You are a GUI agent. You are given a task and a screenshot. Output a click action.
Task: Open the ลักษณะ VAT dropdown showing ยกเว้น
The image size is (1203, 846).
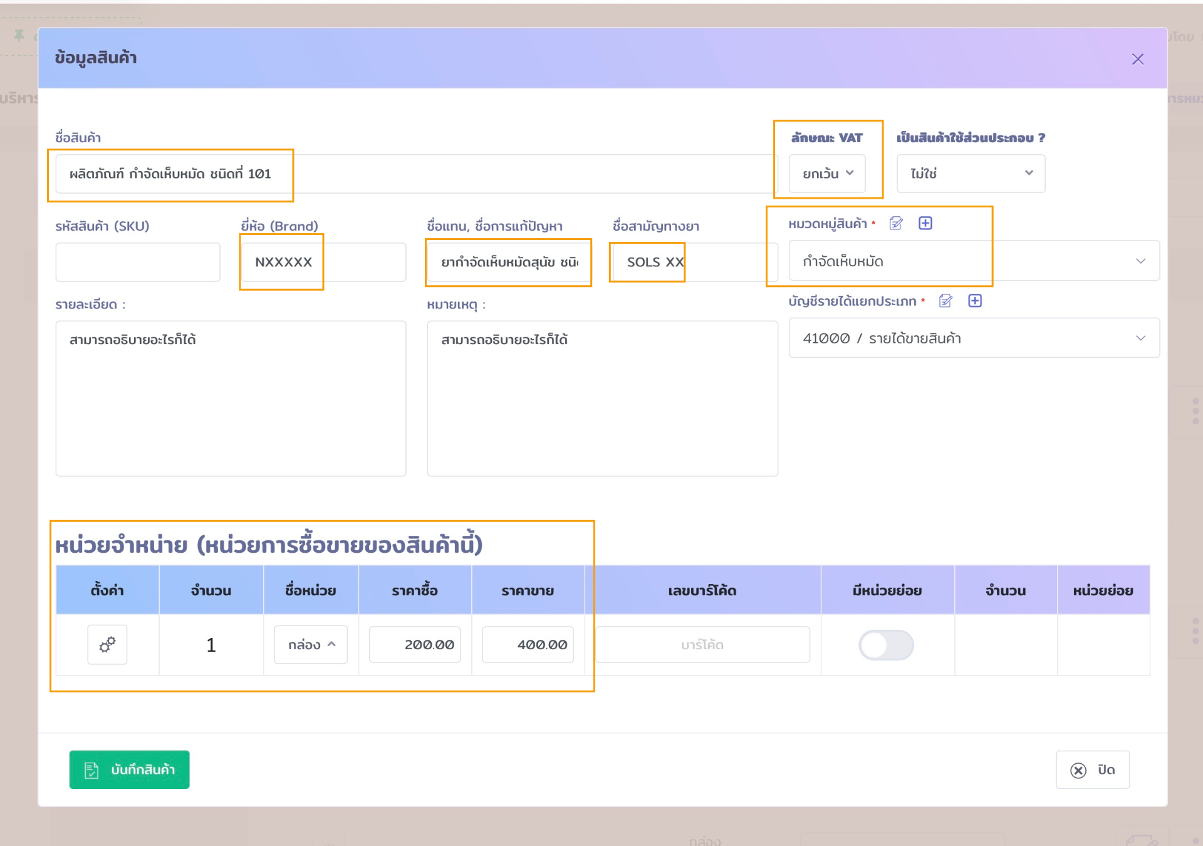[x=826, y=174]
